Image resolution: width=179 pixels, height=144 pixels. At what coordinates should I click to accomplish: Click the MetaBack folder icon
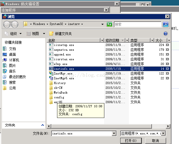pos(51,92)
